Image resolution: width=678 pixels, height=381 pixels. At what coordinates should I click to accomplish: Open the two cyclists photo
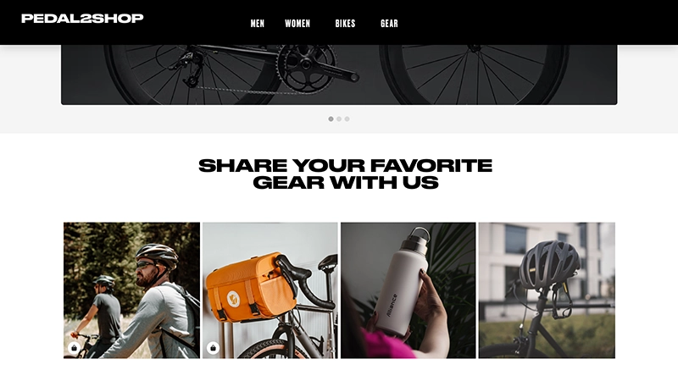pos(131,290)
